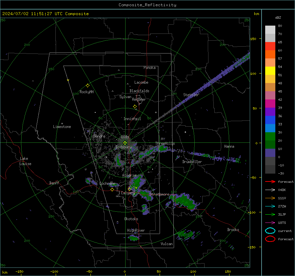Click the dBZ legend heading
This screenshot has width=295, height=276.
[x=278, y=17]
